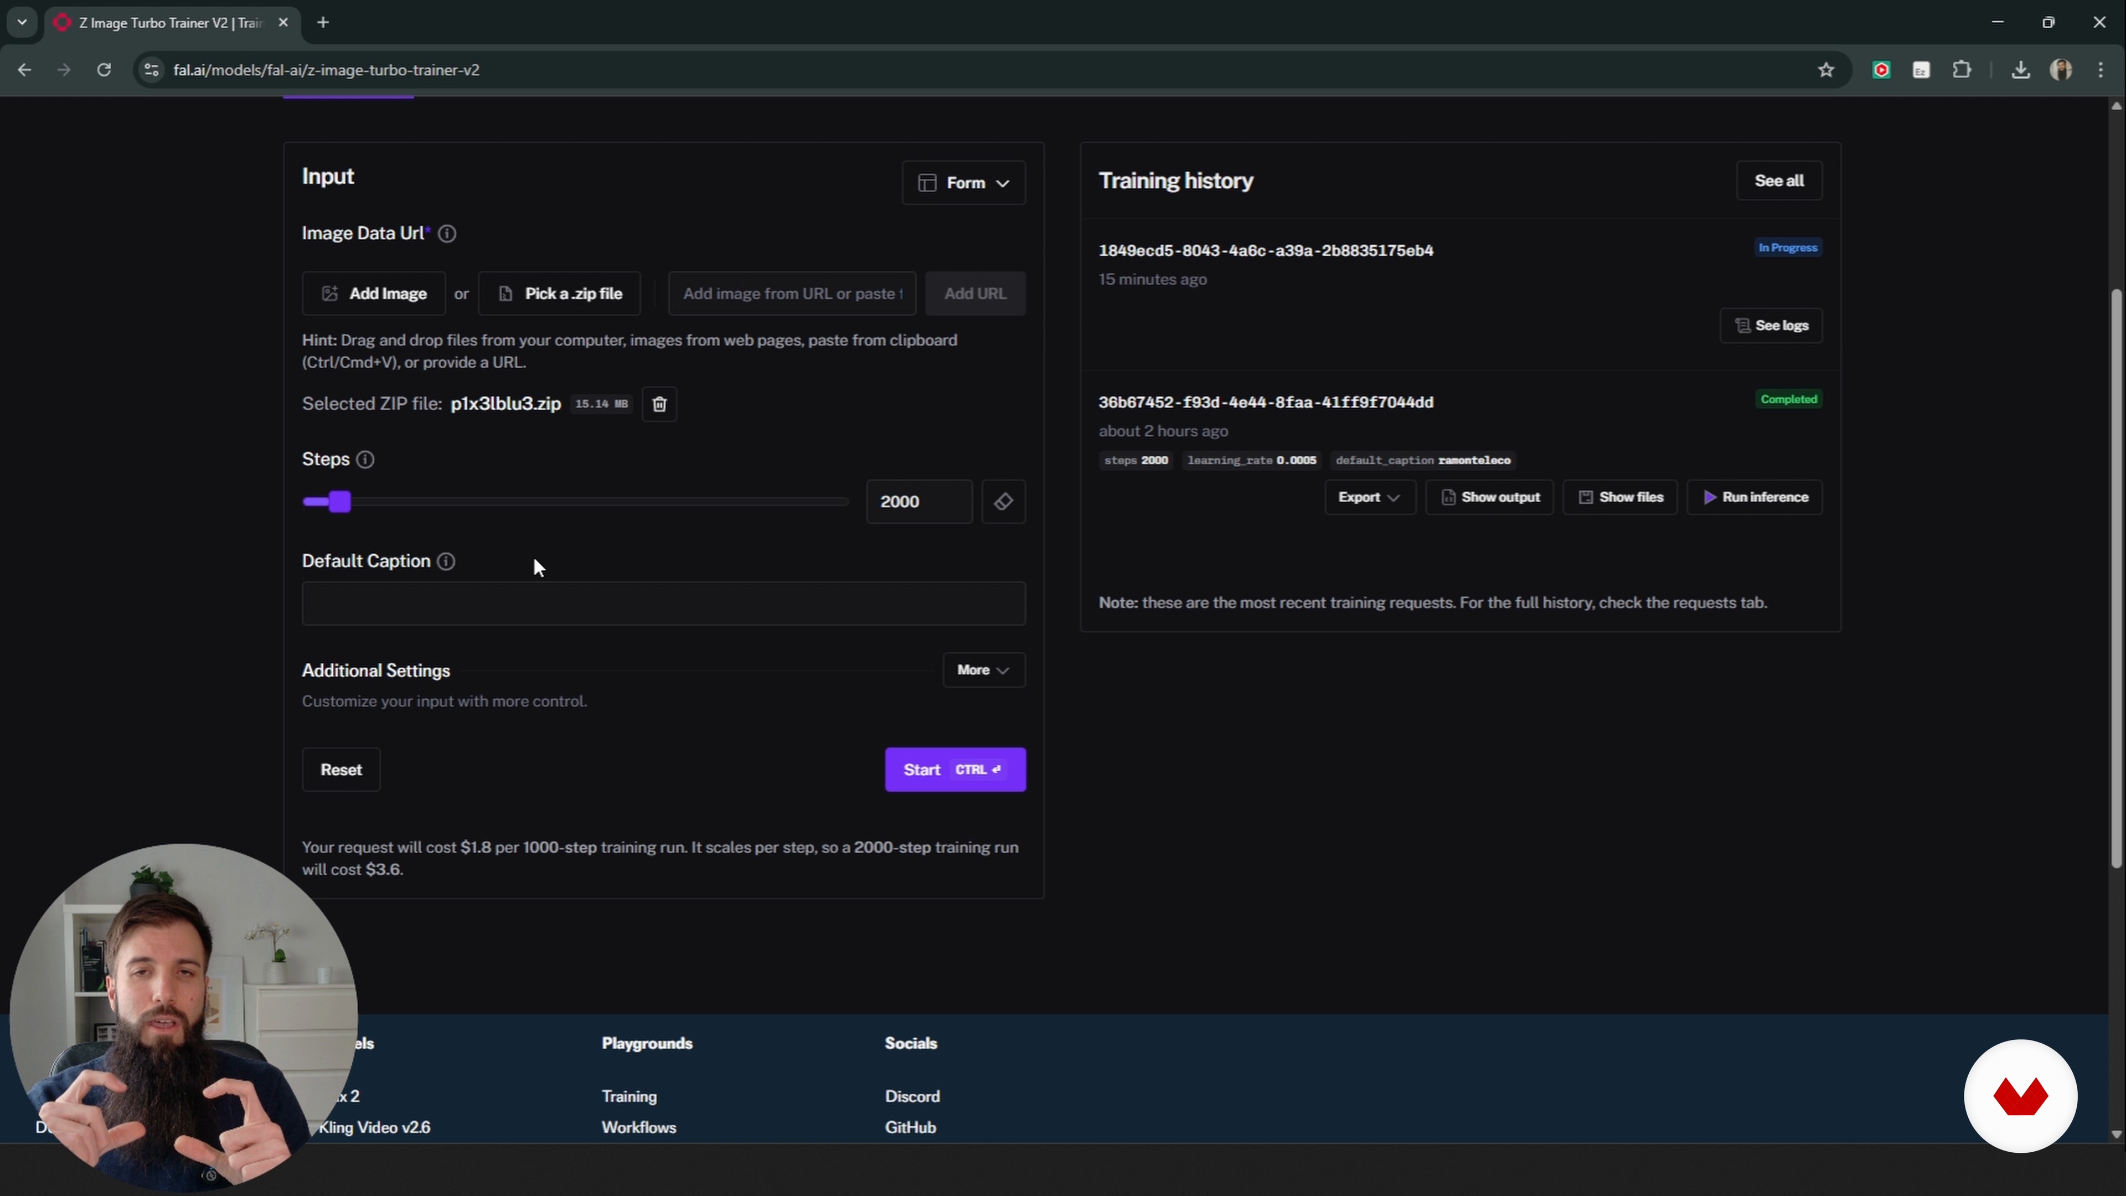
Task: Click the info icon next to Steps
Action: point(365,460)
